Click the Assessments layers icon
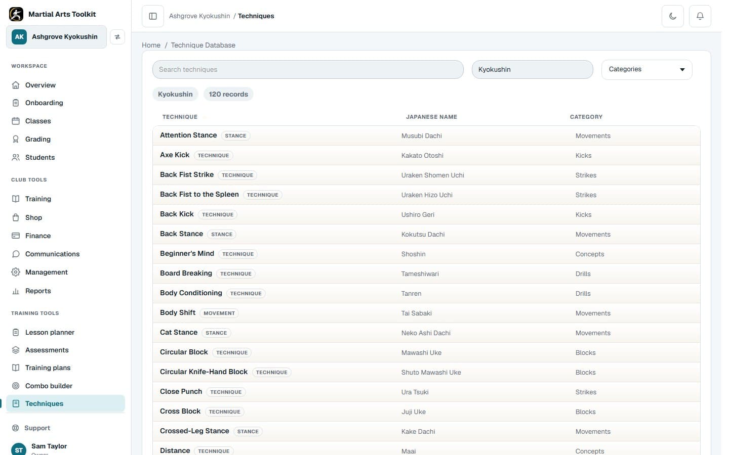Viewport: 729px width, 455px height. tap(16, 350)
